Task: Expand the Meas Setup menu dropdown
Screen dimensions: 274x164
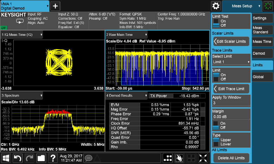Action: pos(243,6)
